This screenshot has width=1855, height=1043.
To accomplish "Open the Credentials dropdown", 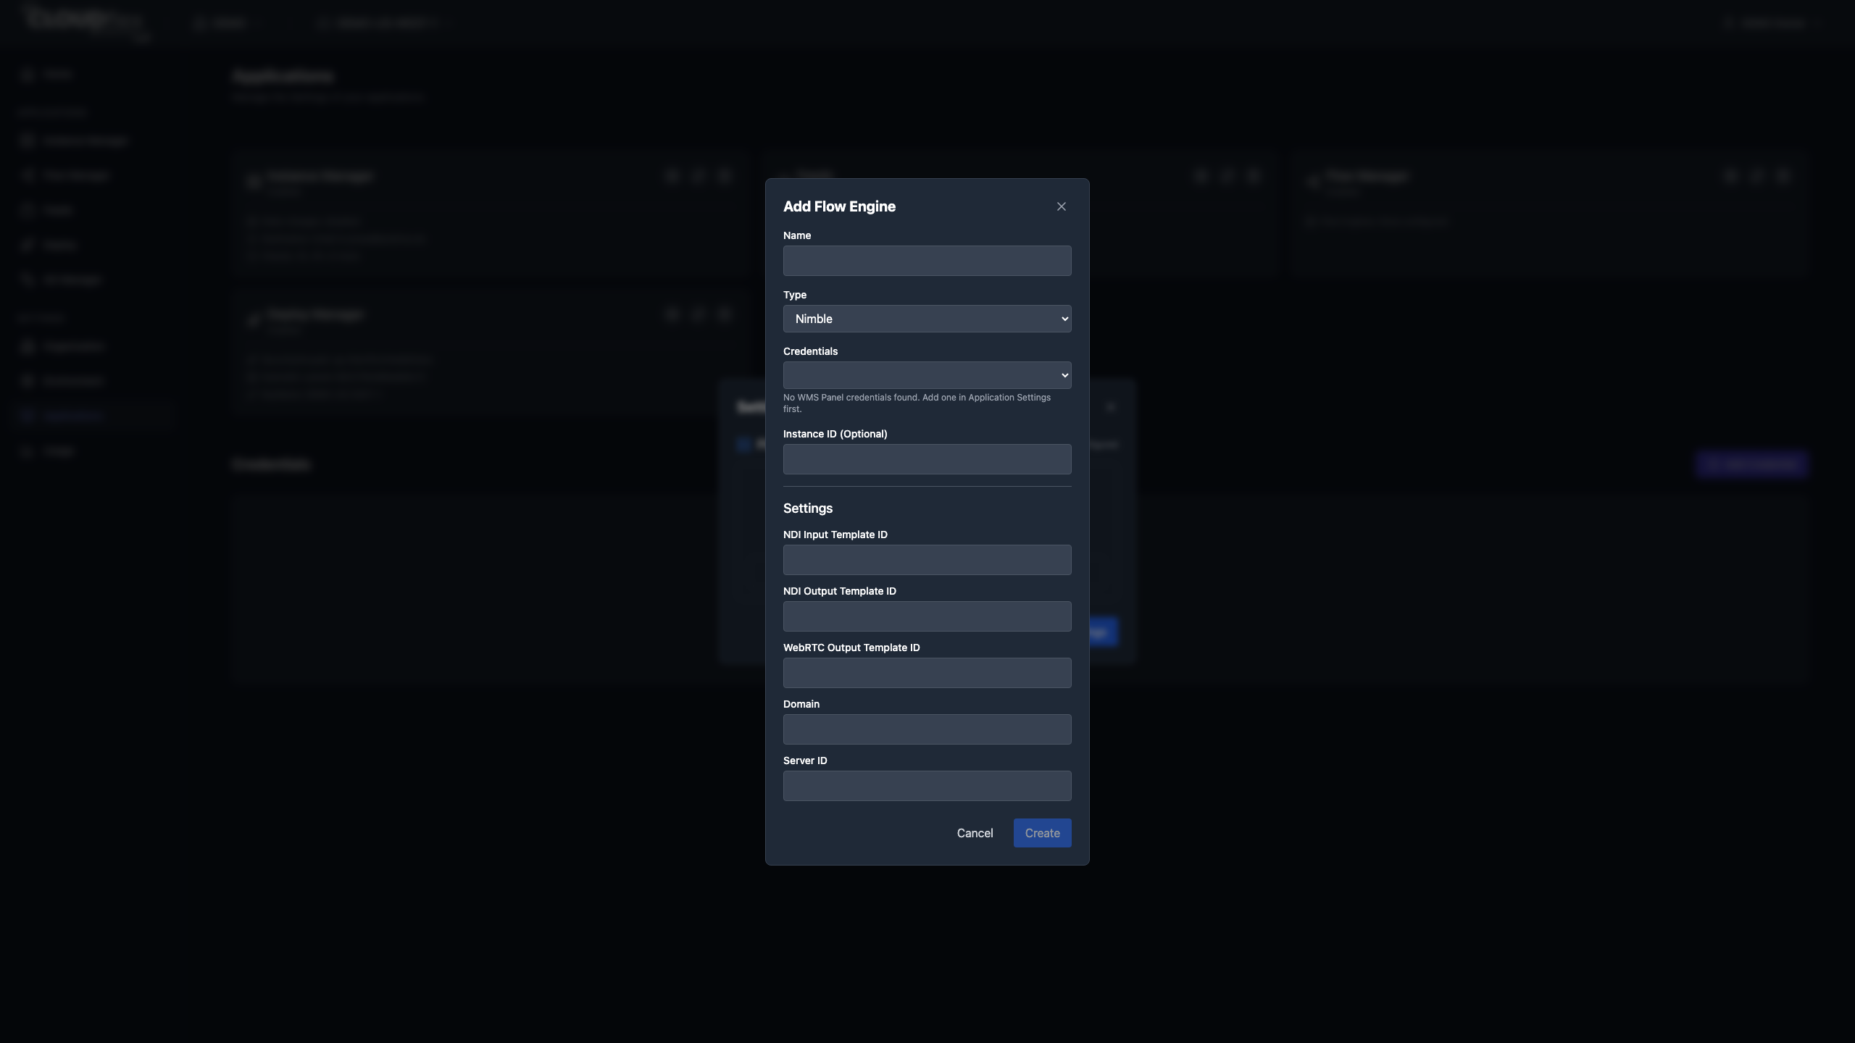I will [x=927, y=375].
